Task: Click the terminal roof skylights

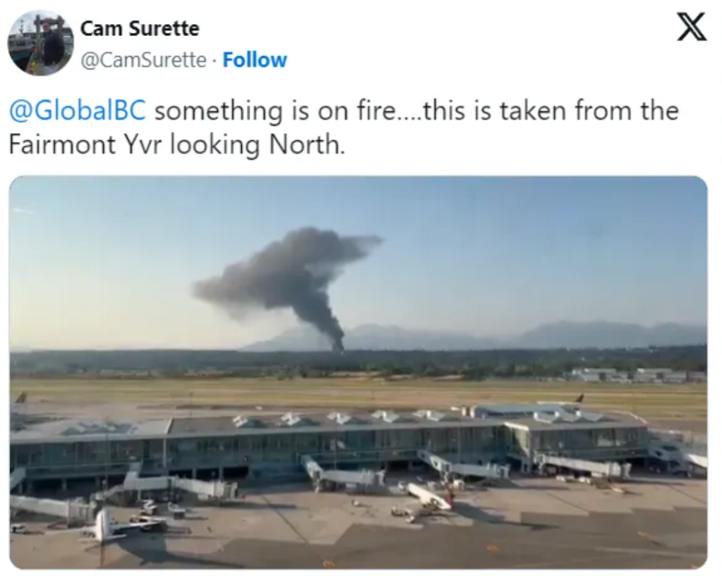Action: click(x=336, y=418)
